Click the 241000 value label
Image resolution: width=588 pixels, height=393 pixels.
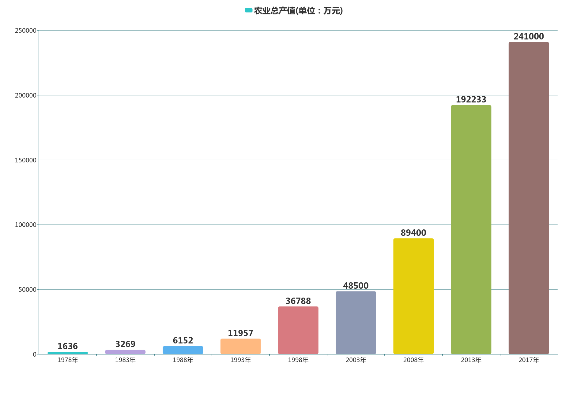(529, 36)
